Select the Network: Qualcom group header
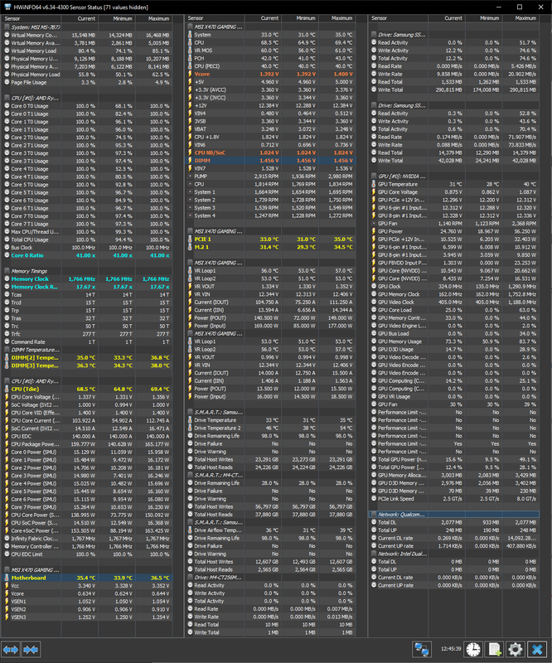Image resolution: width=552 pixels, height=663 pixels. coord(454,515)
